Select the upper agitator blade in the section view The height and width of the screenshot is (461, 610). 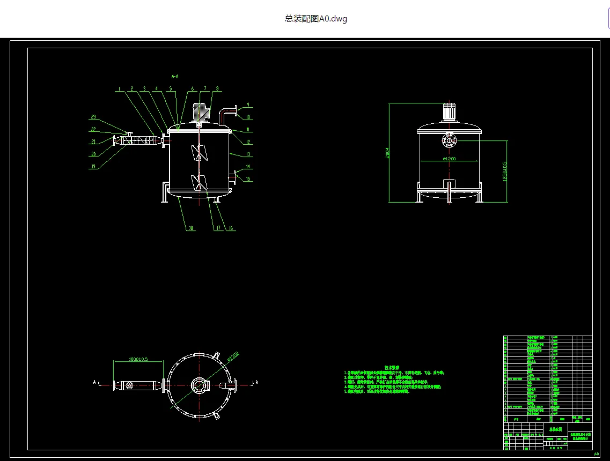click(199, 153)
